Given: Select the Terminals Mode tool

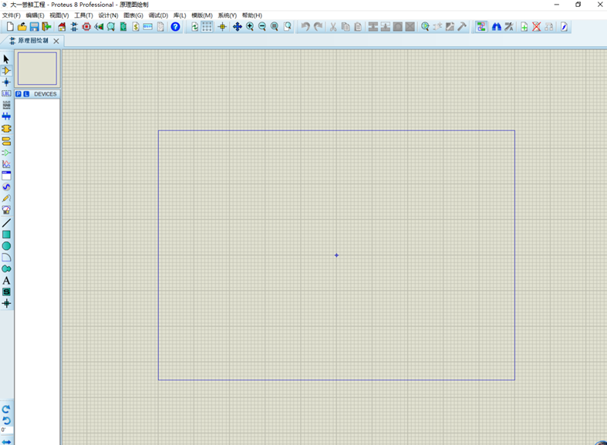Looking at the screenshot, I should coord(6,141).
